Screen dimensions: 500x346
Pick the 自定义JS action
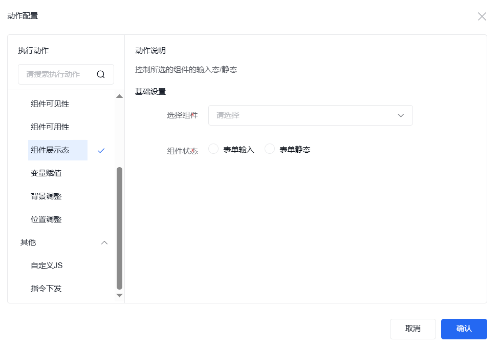click(x=47, y=266)
